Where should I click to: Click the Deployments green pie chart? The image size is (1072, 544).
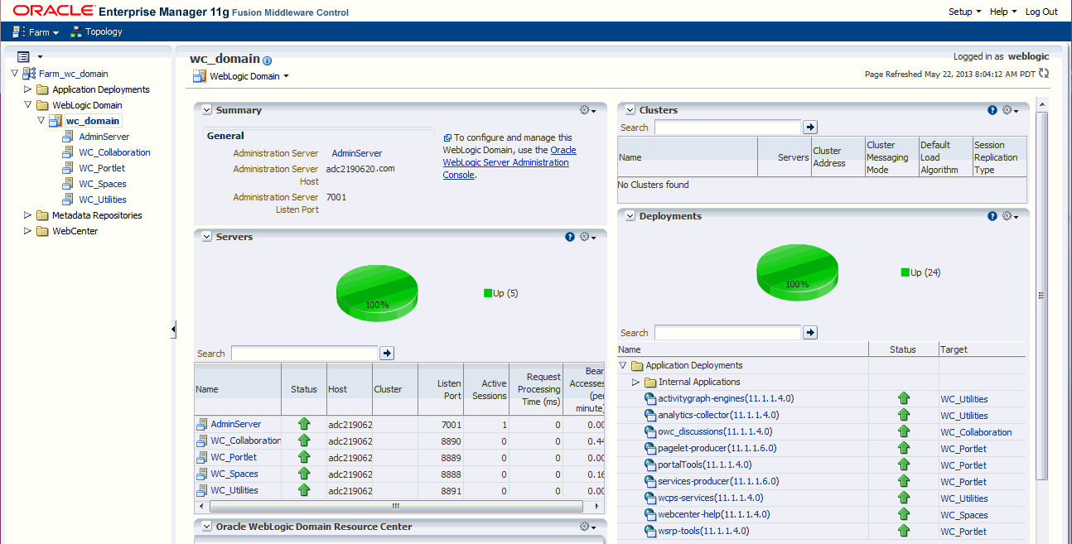(797, 274)
